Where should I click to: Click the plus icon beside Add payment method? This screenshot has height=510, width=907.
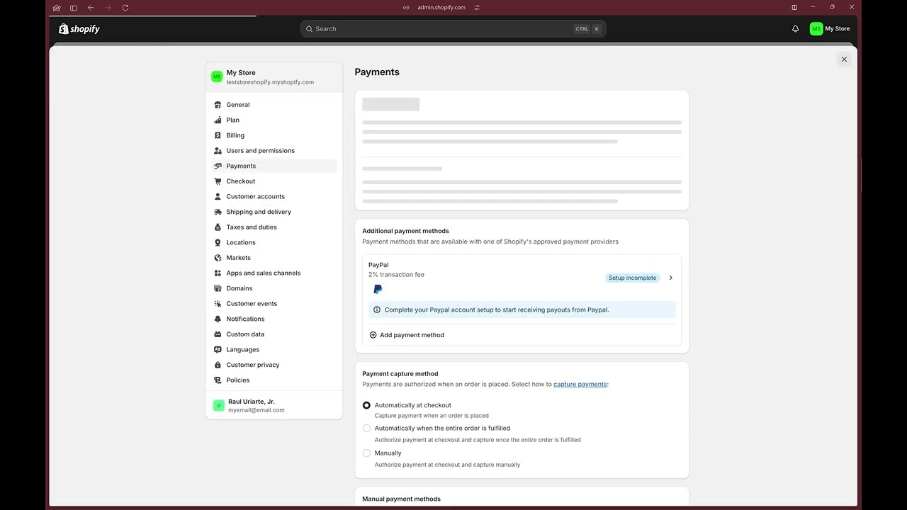pyautogui.click(x=373, y=335)
